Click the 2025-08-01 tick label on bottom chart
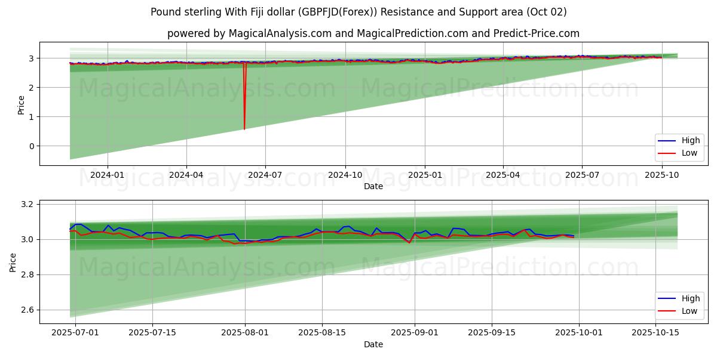The height and width of the screenshot is (358, 717). 245,333
